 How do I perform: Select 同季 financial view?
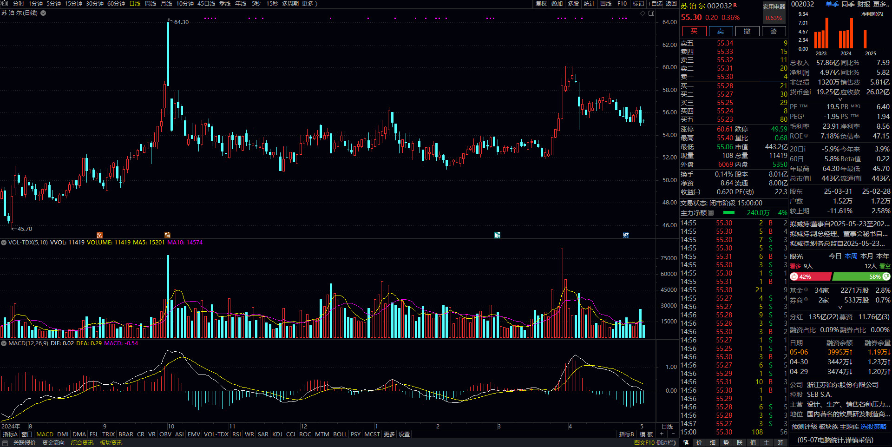[848, 4]
